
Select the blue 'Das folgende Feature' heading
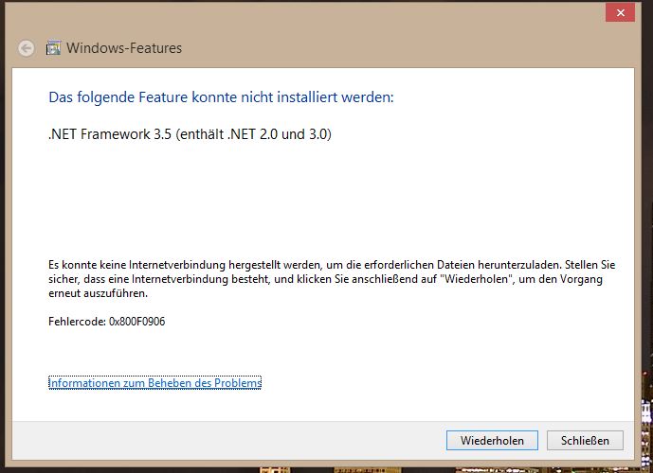point(221,97)
